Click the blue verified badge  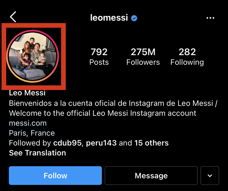pos(134,18)
